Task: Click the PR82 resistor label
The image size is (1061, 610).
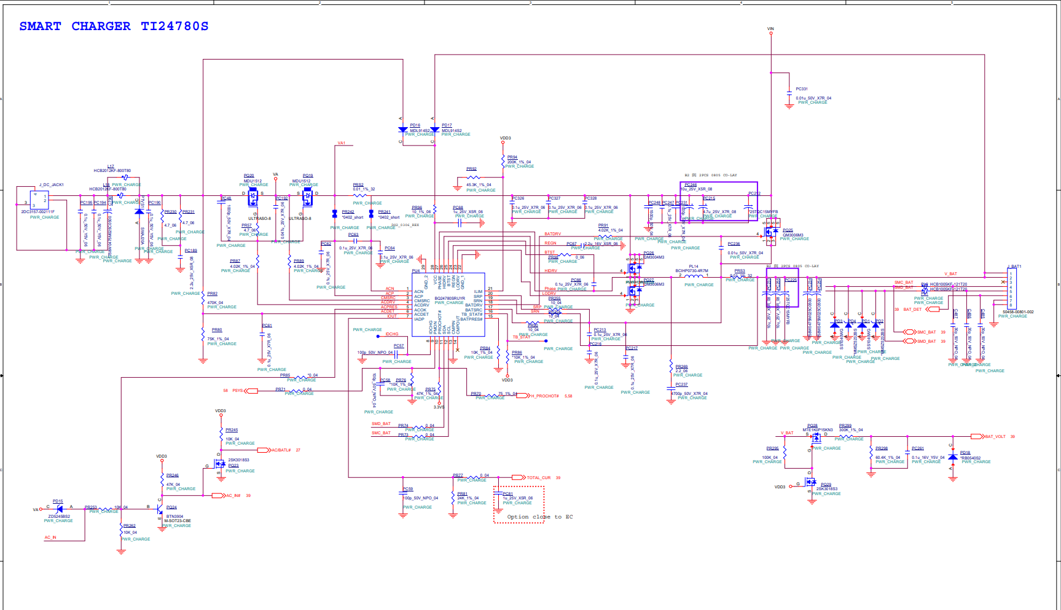Action: coord(213,294)
